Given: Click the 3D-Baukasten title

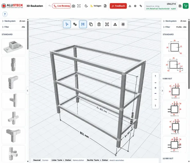Looking at the screenshot, I should 35,6.
